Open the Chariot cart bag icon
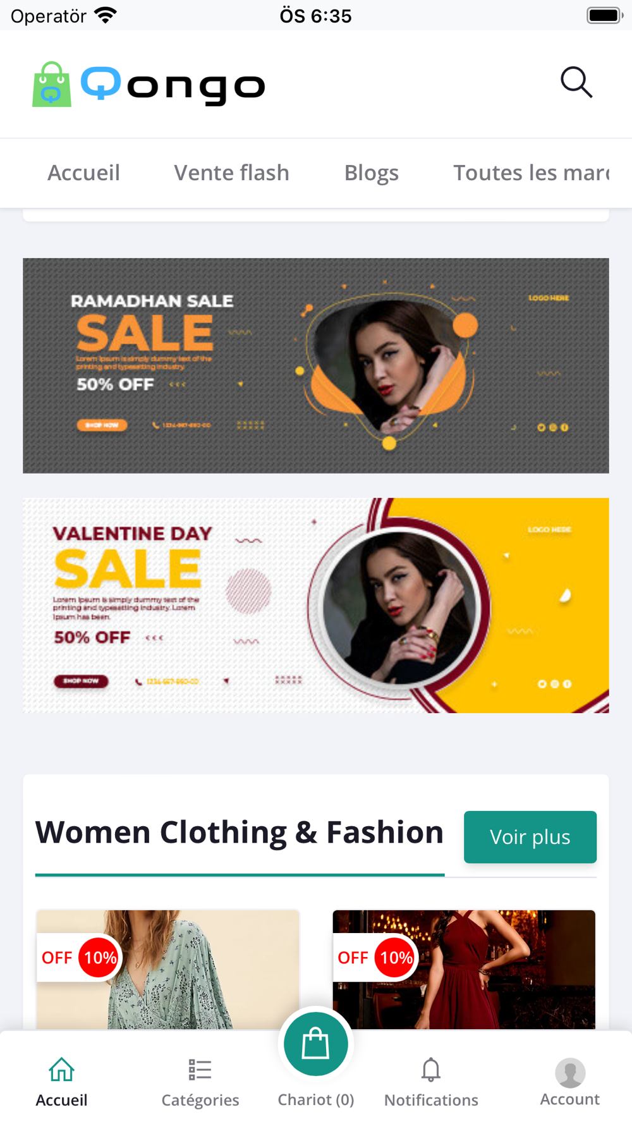This screenshot has width=632, height=1124. 315,1044
